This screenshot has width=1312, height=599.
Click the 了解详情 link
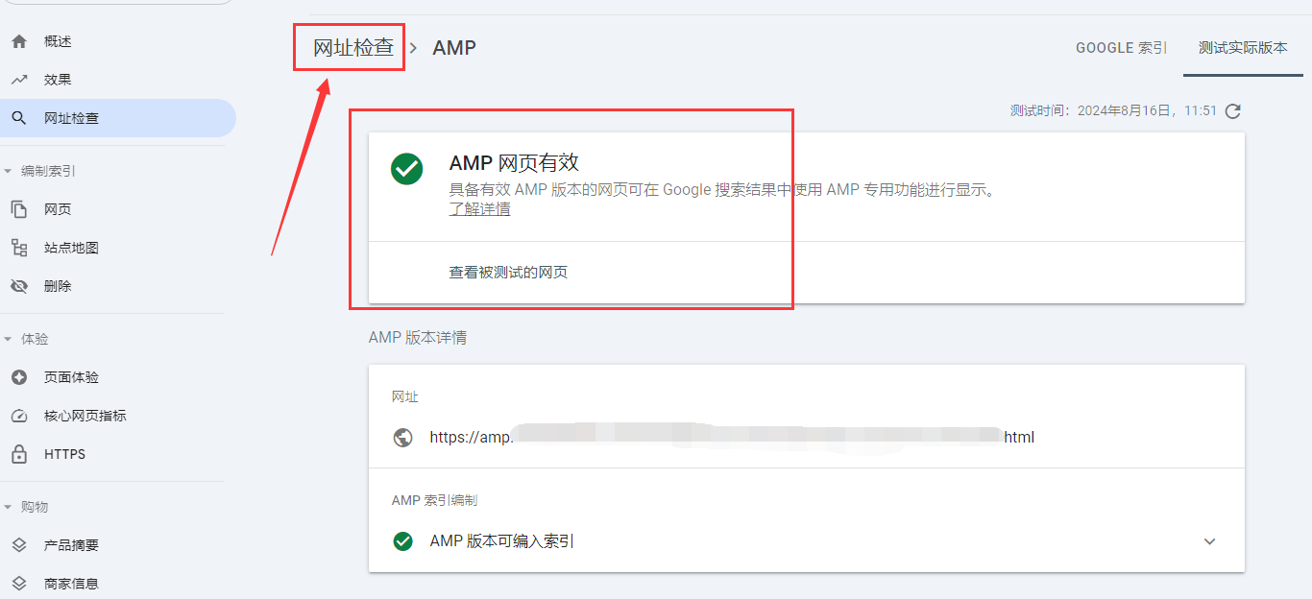point(479,208)
